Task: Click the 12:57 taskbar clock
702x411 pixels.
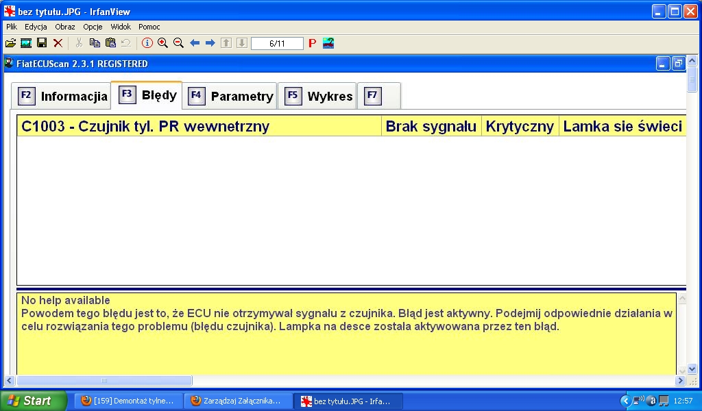Action: [683, 401]
